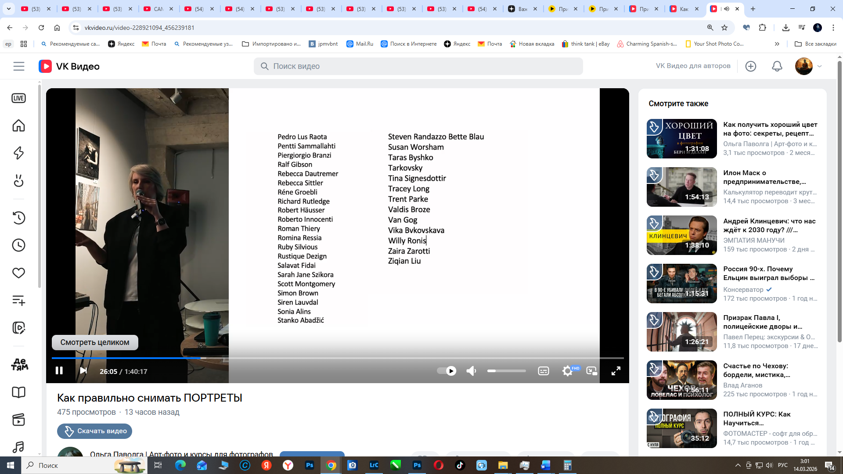Expand the profile avatar dropdown arrow
This screenshot has height=474, width=843.
click(x=819, y=66)
